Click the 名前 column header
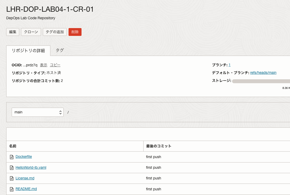This screenshot has width=290, height=195. (x=12, y=146)
